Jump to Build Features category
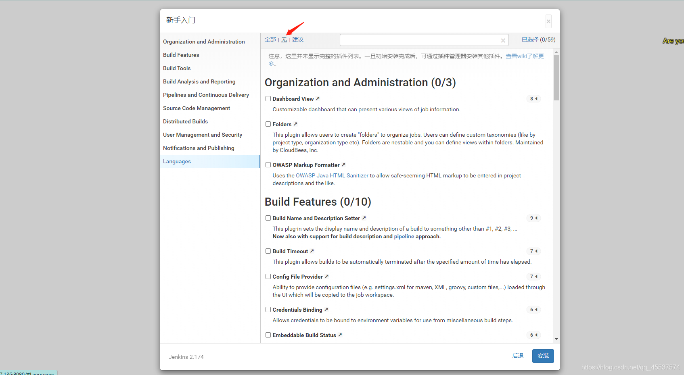This screenshot has width=684, height=375. pos(210,55)
